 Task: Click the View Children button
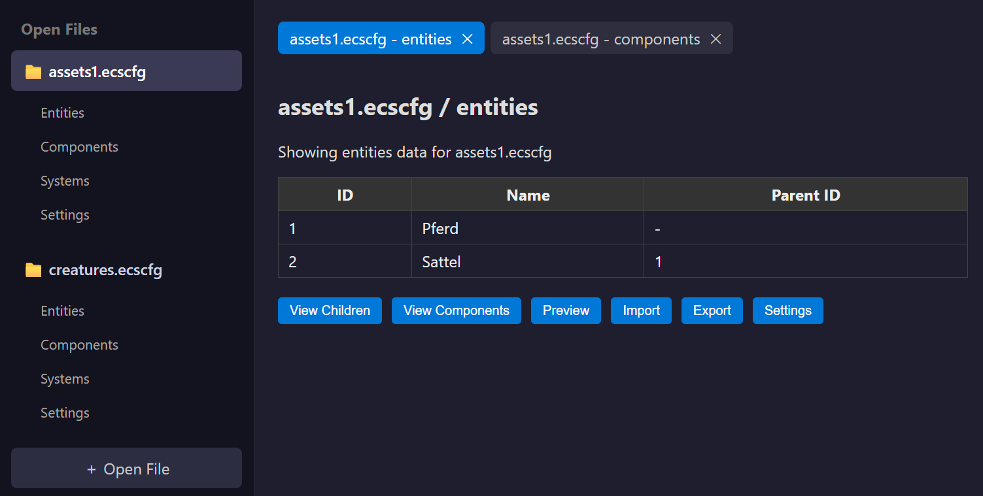(330, 310)
